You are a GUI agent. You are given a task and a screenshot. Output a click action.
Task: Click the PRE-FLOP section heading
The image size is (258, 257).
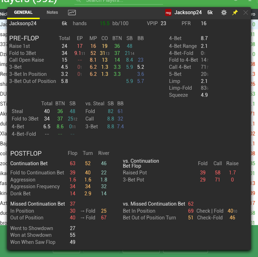(x=24, y=38)
